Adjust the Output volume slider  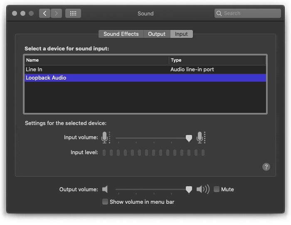click(189, 190)
